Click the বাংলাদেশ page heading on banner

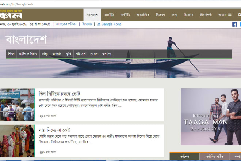[26, 40]
